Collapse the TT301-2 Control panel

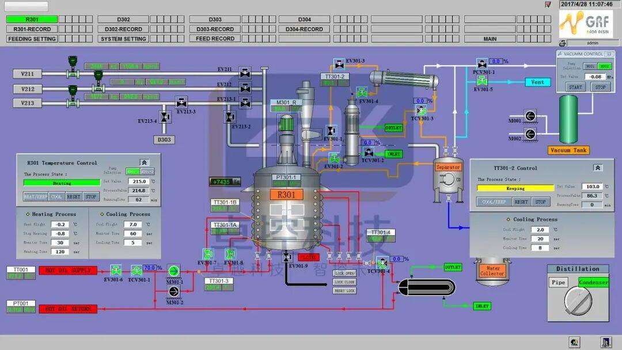(x=598, y=168)
